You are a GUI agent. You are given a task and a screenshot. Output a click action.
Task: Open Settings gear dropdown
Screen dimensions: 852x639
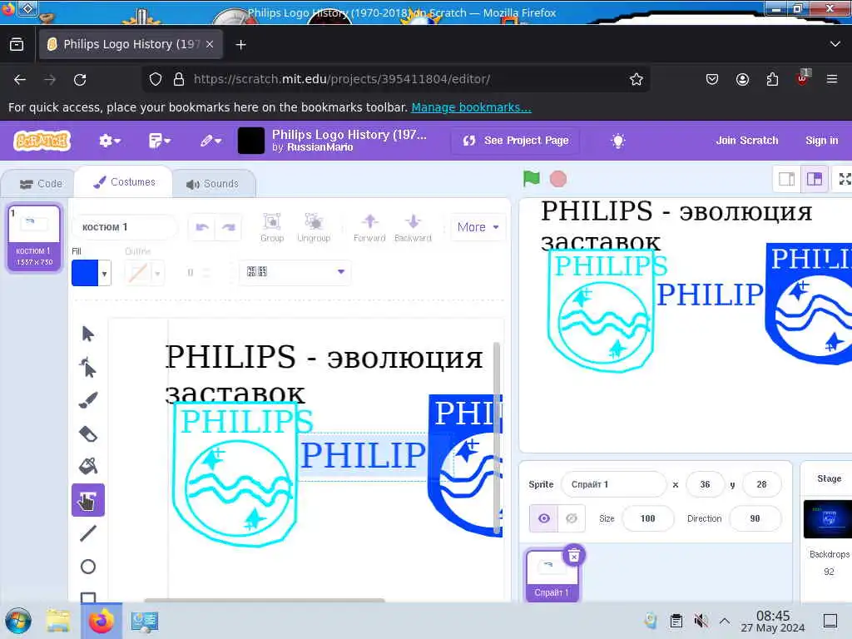(109, 141)
